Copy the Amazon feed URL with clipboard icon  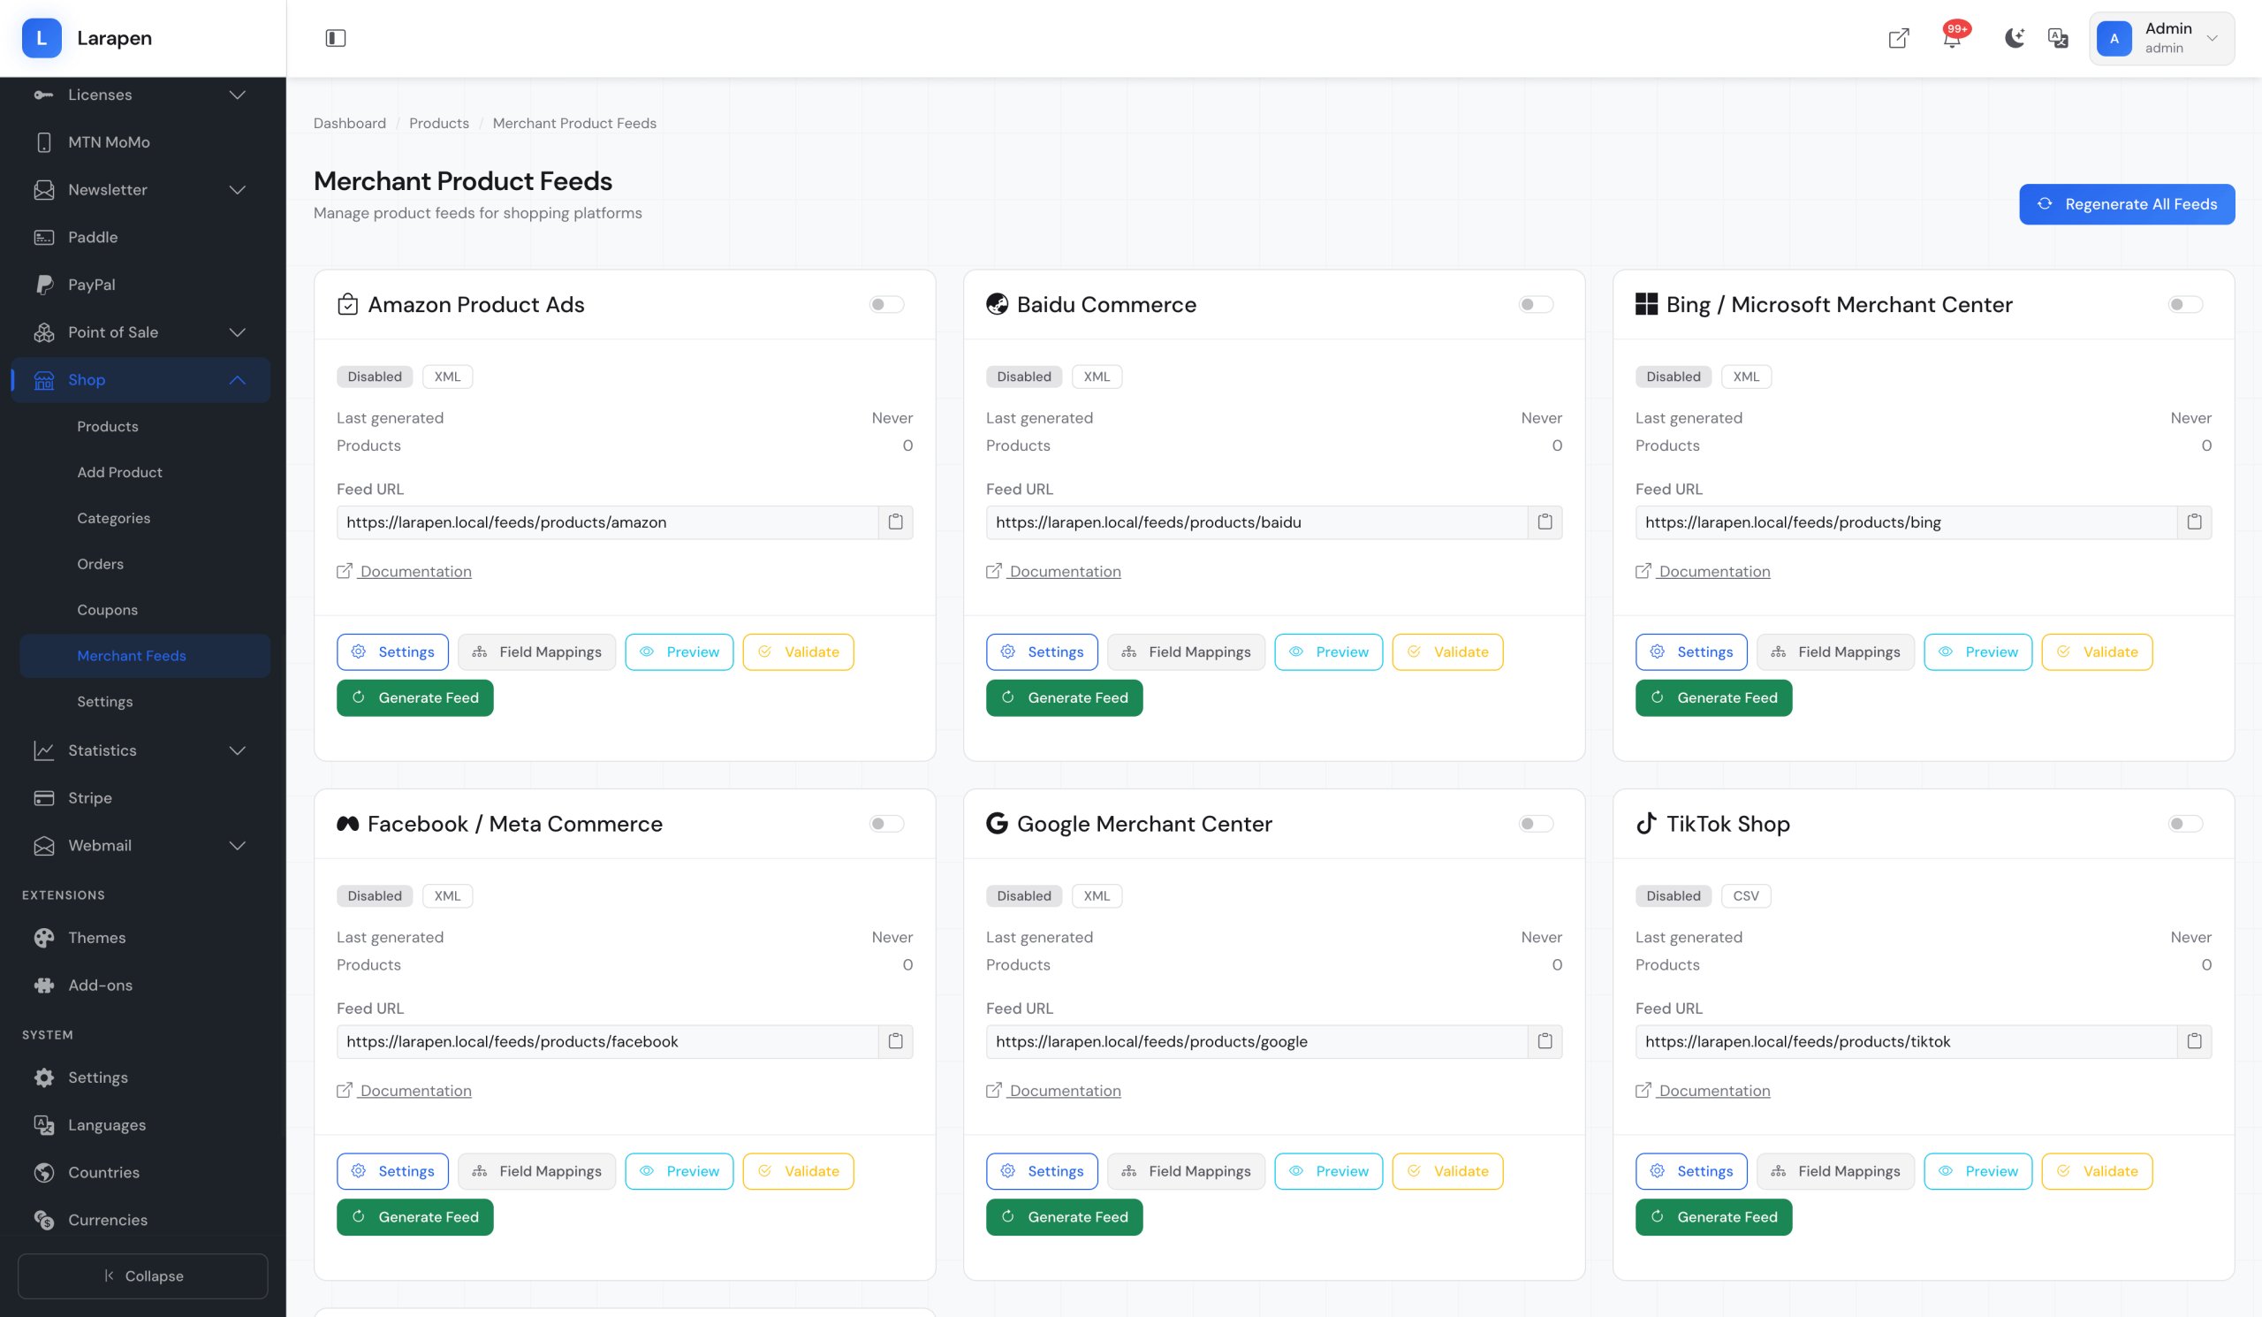pos(895,521)
